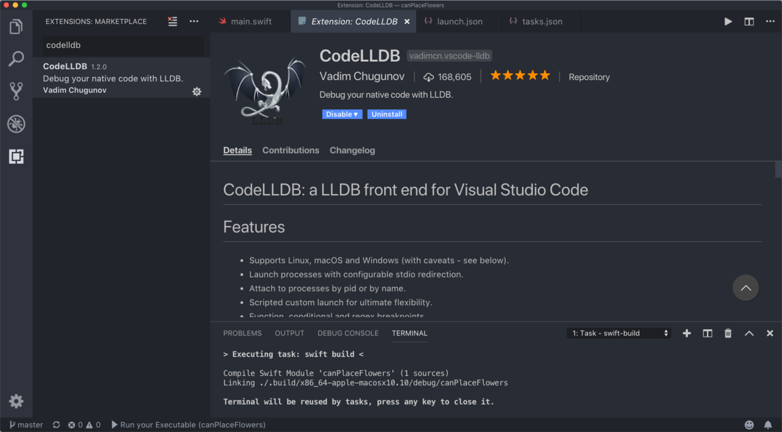The width and height of the screenshot is (782, 432).
Task: Run your Executable from status bar
Action: pos(188,425)
